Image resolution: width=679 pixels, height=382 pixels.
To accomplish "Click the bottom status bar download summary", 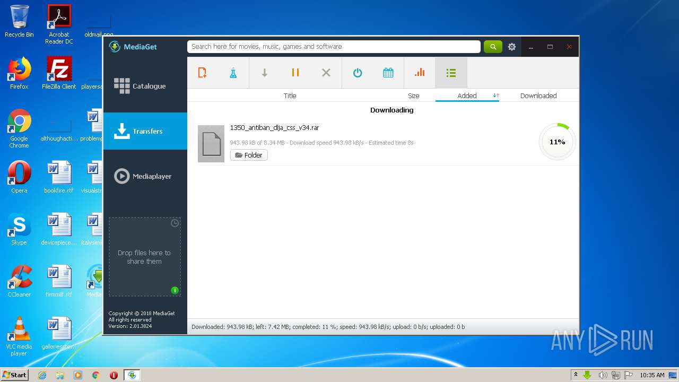I will (328, 327).
